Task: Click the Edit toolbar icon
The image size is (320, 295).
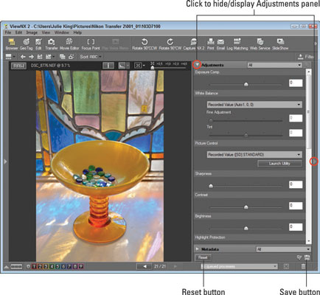Action: (38, 44)
